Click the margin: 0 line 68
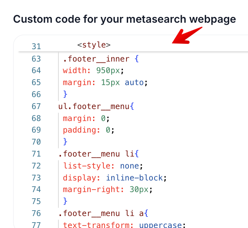Image resolution: width=248 pixels, height=228 pixels. click(x=86, y=118)
